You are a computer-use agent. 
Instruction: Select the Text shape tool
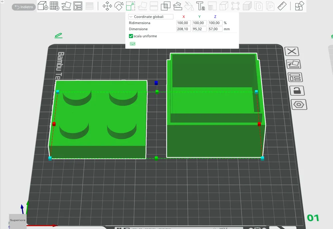pos(200,6)
